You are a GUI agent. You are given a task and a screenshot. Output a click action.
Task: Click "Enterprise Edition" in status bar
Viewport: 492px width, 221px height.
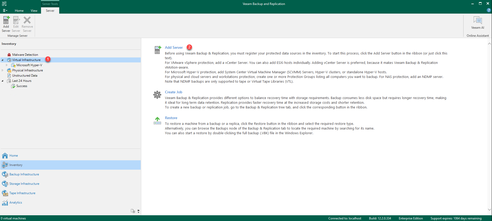coord(411,218)
